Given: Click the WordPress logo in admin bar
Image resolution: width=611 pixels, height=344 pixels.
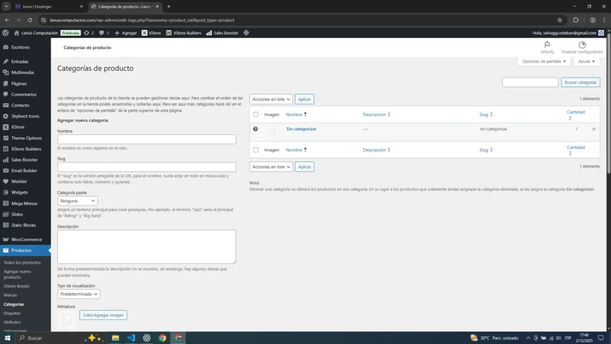Looking at the screenshot, I should click(5, 33).
